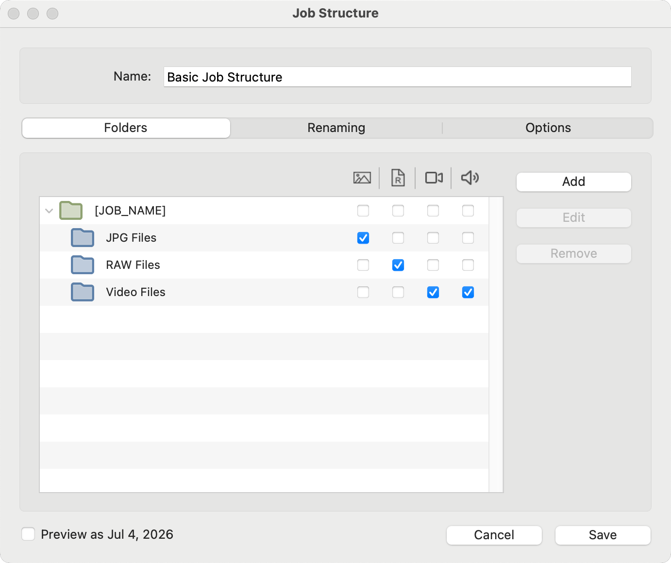Uncheck image checkbox for JPG Files
The image size is (671, 563).
[363, 238]
